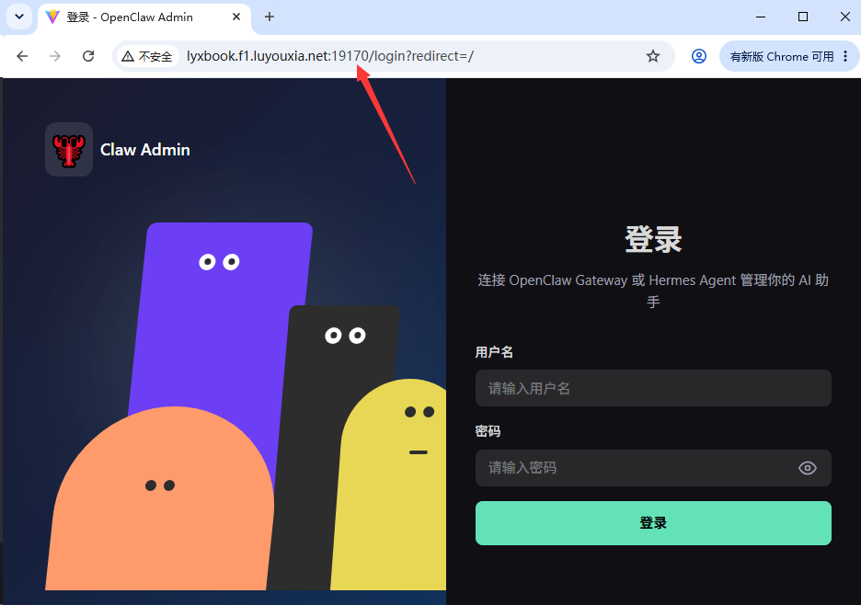Toggle password visibility eye icon
The width and height of the screenshot is (861, 605).
pos(808,468)
